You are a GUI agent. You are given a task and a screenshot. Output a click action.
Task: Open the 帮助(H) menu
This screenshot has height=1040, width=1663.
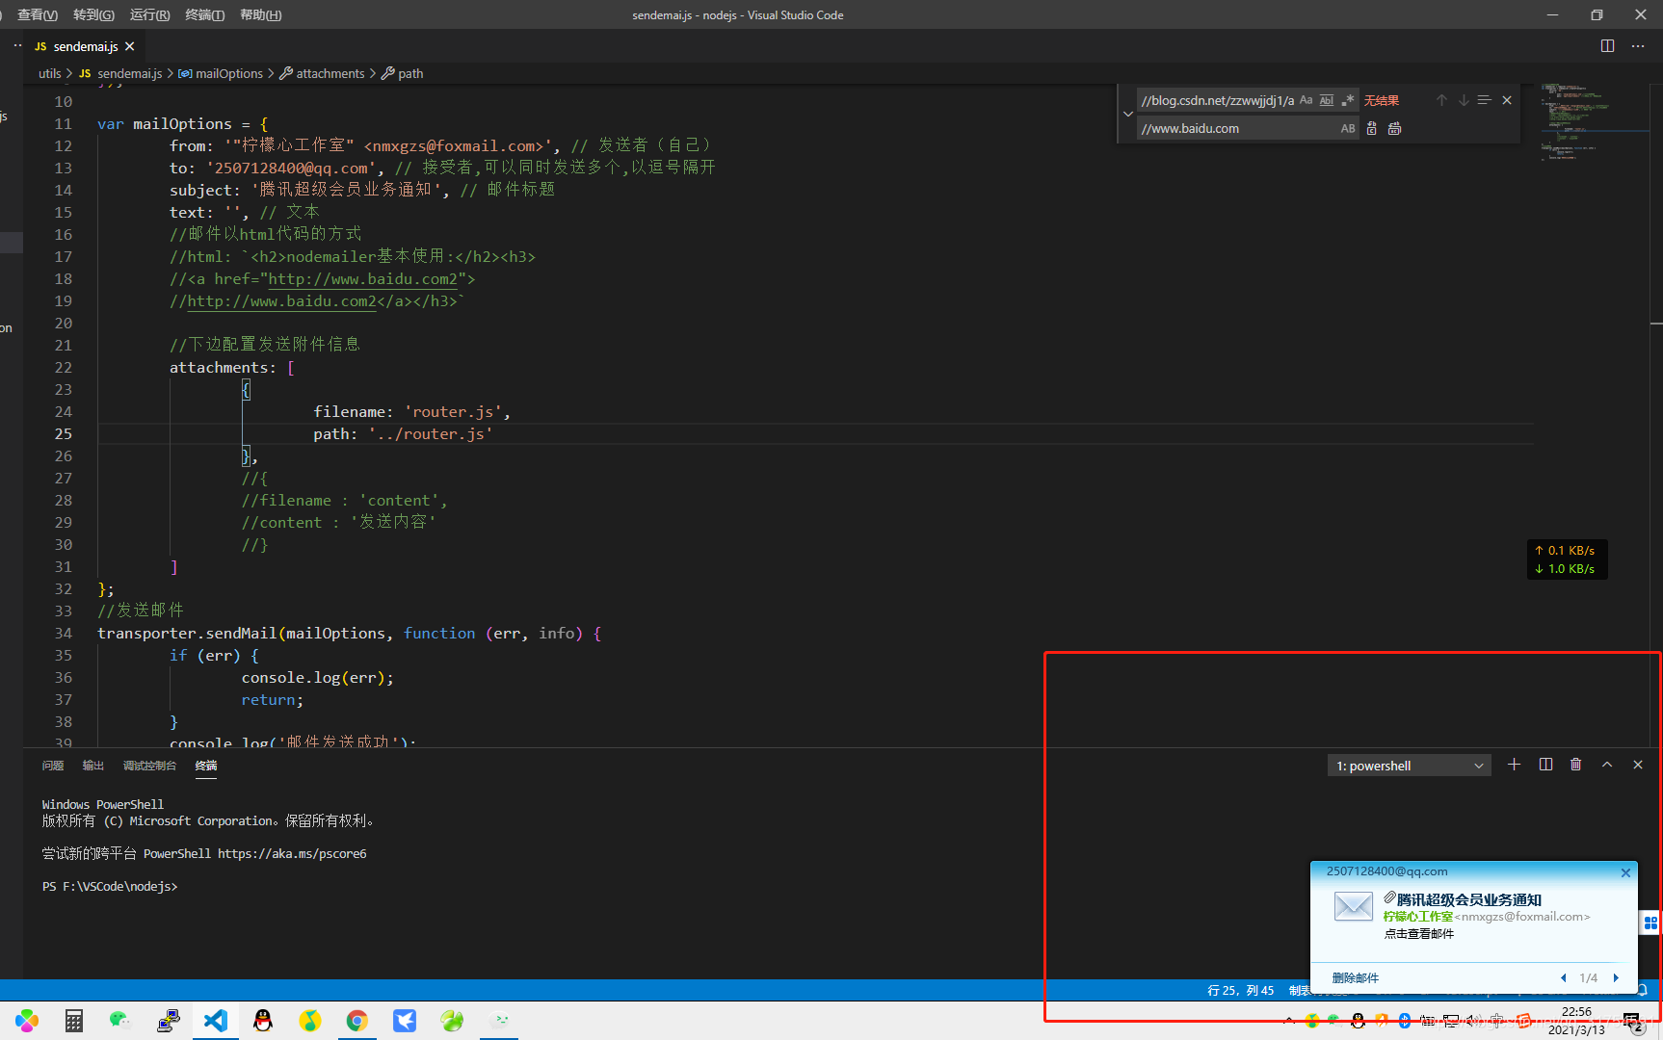260,14
